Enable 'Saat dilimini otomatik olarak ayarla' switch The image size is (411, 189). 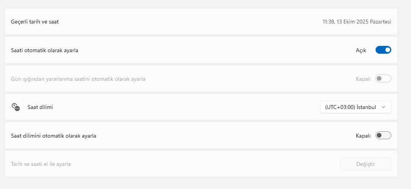(383, 136)
